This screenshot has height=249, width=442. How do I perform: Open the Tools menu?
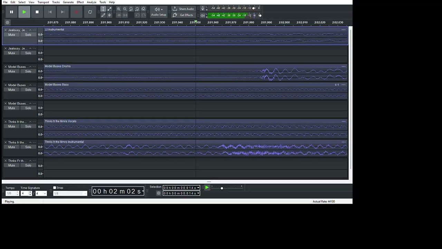click(103, 2)
